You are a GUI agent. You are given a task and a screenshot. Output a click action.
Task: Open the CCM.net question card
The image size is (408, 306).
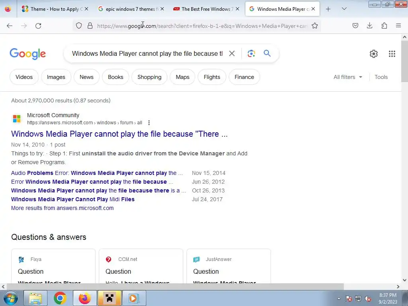[x=141, y=266]
